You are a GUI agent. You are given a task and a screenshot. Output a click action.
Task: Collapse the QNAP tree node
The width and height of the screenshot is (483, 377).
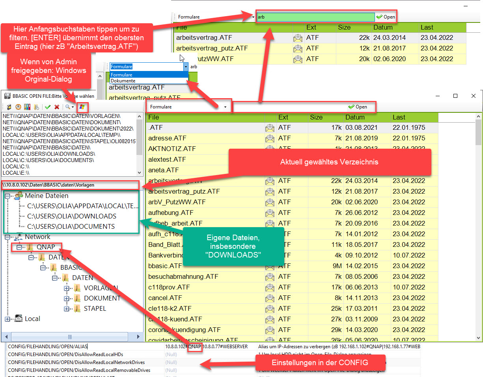click(x=19, y=247)
